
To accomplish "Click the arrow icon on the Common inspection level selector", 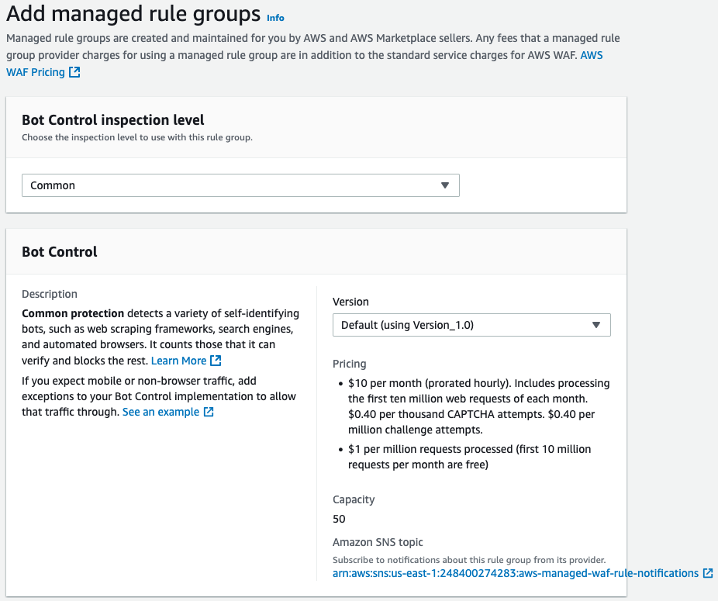I will pos(444,185).
